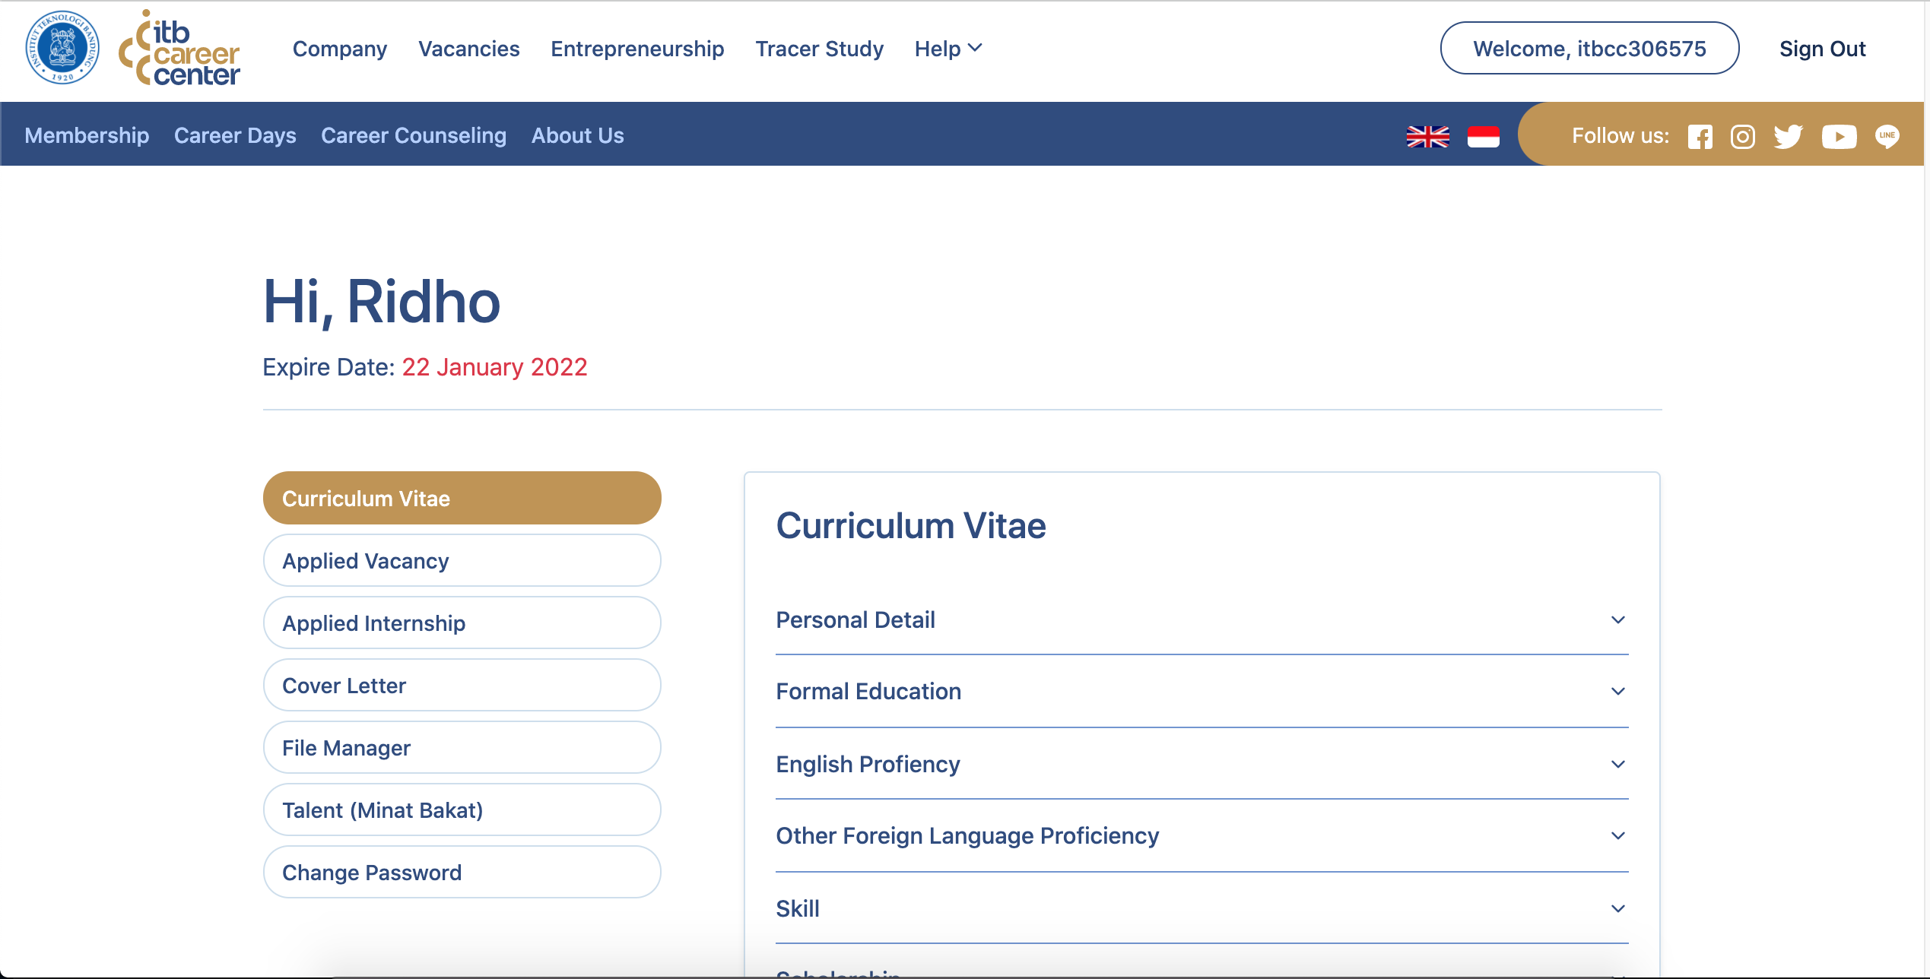
Task: Select the Applied Vacancy tab
Action: (x=462, y=561)
